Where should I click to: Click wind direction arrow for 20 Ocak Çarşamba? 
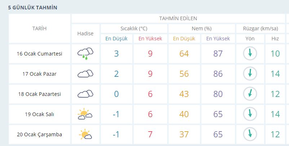click(250, 134)
